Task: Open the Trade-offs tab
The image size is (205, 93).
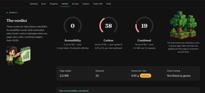Action: click(98, 4)
